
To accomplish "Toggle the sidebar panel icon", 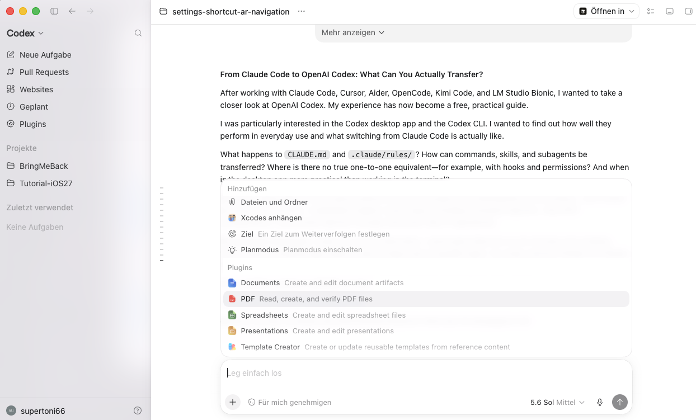I will pos(54,11).
